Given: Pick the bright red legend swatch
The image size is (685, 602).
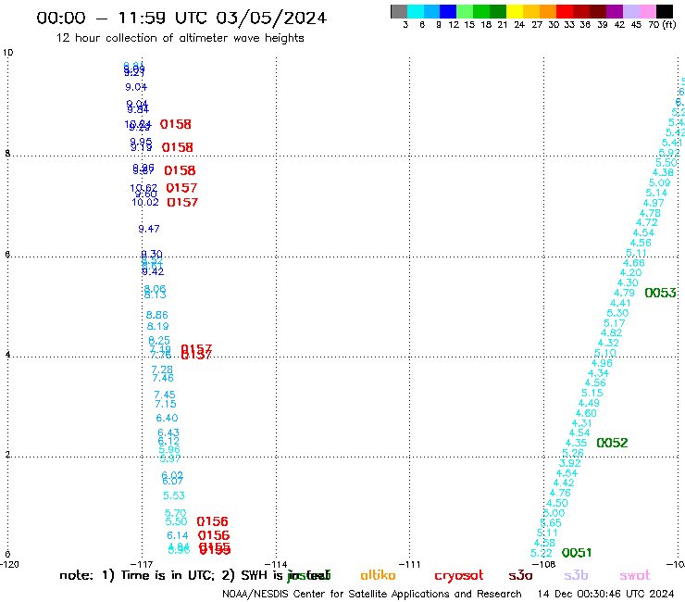Looking at the screenshot, I should [x=565, y=11].
